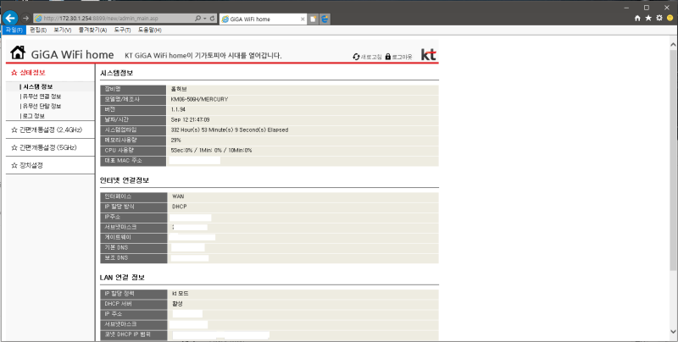Click the 인터넷 연결정보 section heading
The height and width of the screenshot is (342, 678).
tap(124, 180)
